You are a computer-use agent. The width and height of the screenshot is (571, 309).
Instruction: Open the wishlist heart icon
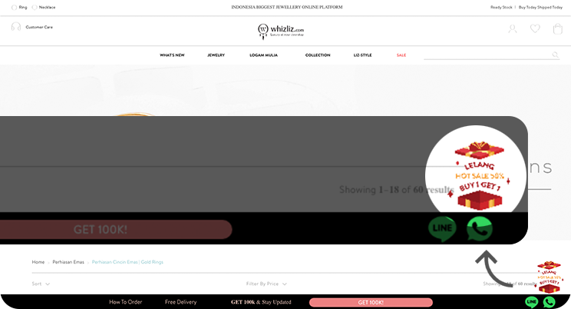click(x=535, y=29)
